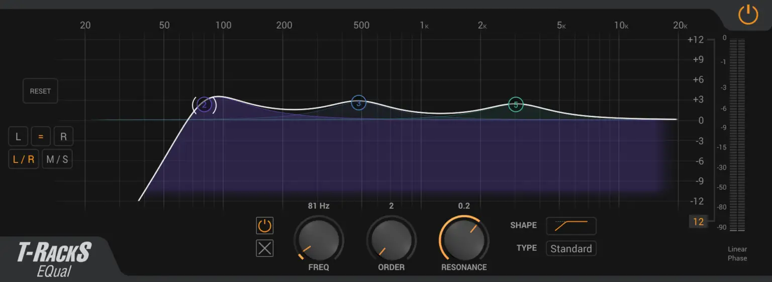
Task: Select EQ band node 5
Action: coord(516,104)
